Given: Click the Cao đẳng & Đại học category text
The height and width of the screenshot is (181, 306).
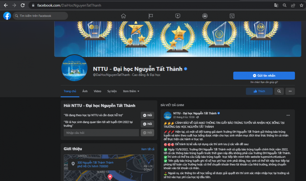Looking at the screenshot, I should pyautogui.click(x=146, y=75).
